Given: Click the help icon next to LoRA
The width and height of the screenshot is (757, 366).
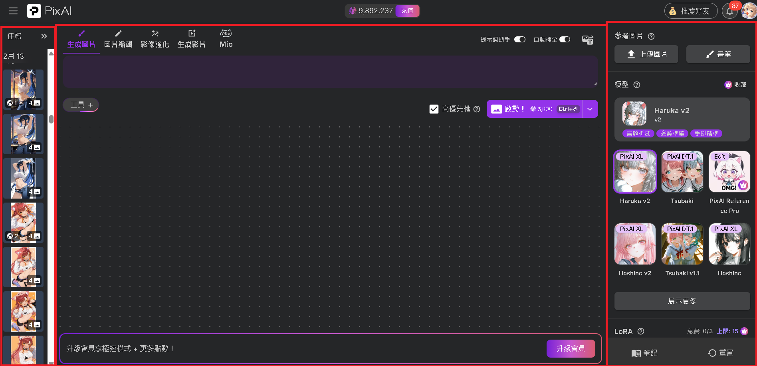Looking at the screenshot, I should pos(641,331).
